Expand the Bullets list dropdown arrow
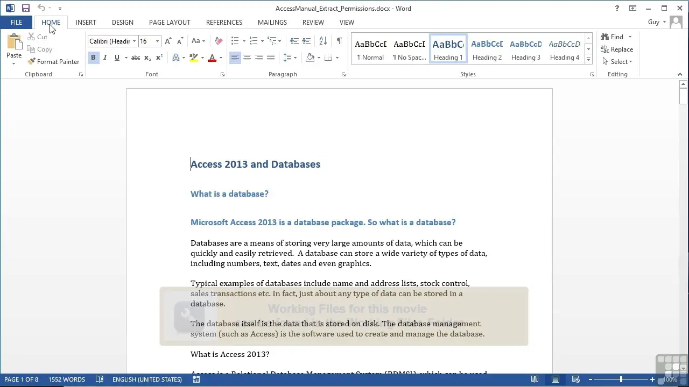The width and height of the screenshot is (689, 387). (244, 41)
